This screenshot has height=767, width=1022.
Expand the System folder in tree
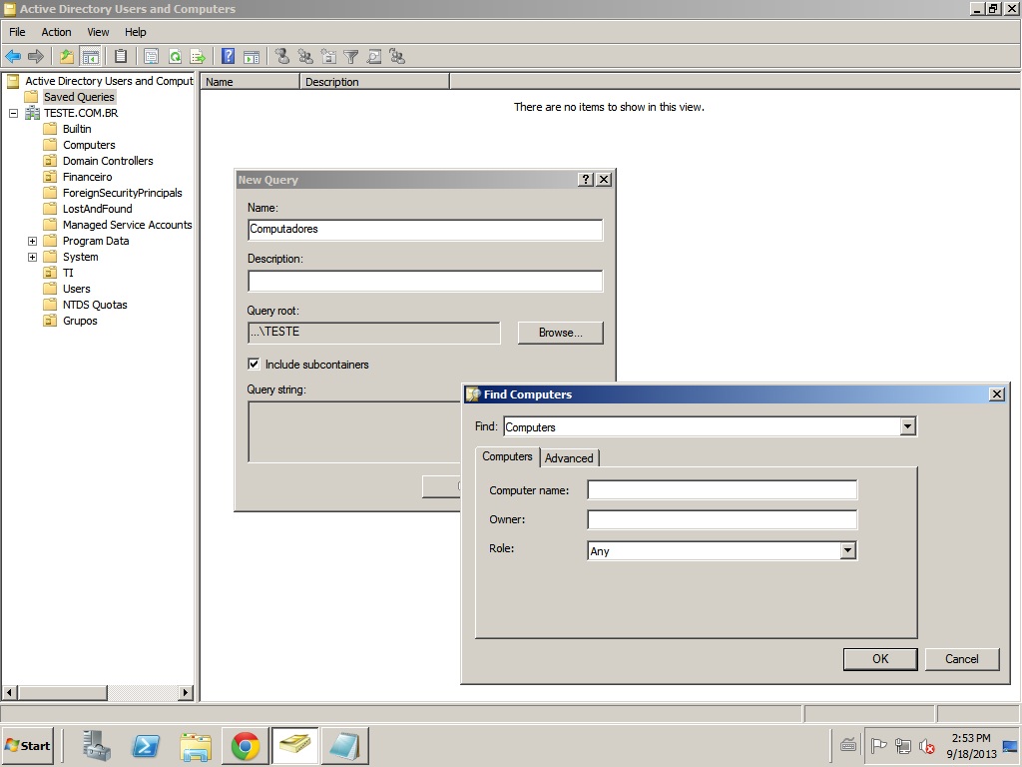32,257
